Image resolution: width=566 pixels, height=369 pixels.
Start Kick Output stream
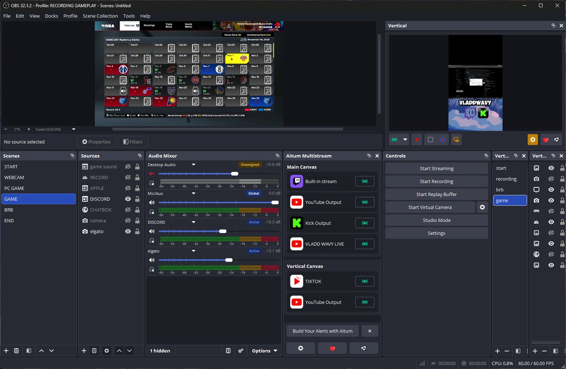365,223
